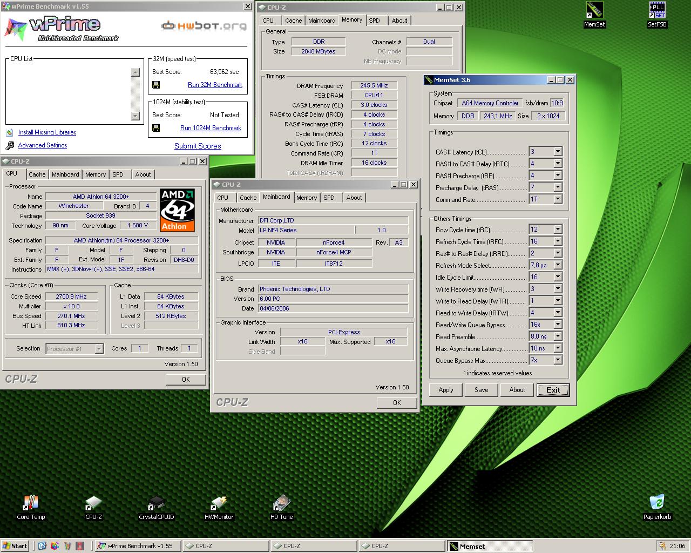Click Exit button in MemSet
The width and height of the screenshot is (691, 553).
coord(553,390)
